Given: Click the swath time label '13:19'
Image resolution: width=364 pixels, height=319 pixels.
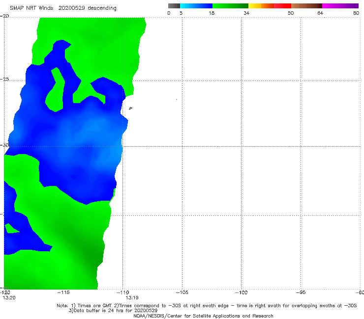Looking at the screenshot, I should click(x=132, y=298).
